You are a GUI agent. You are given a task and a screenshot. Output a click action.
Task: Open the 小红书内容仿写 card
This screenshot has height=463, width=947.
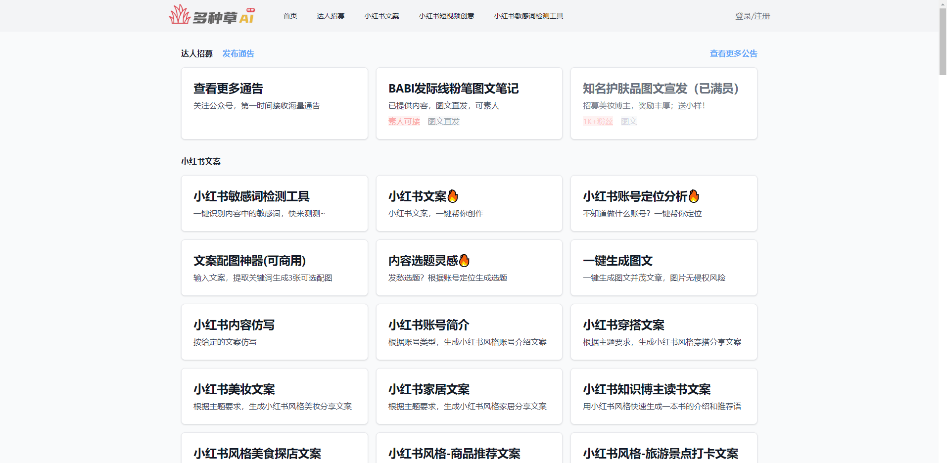(274, 332)
